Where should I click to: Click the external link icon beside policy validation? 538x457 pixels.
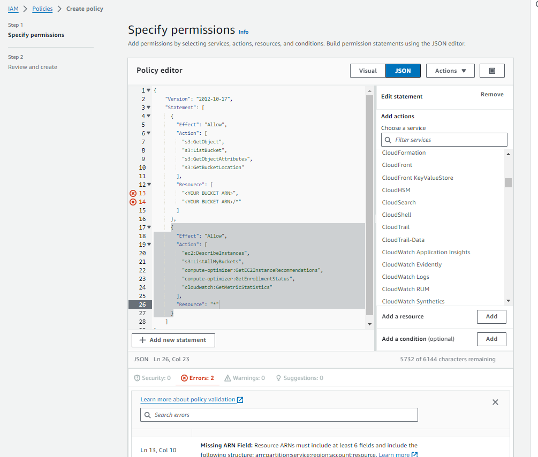coord(240,400)
